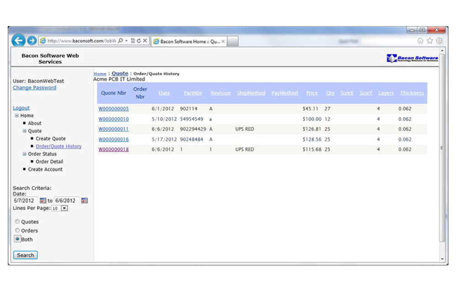457x293 pixels.
Task: Select the Quotes radio button
Action: click(17, 222)
